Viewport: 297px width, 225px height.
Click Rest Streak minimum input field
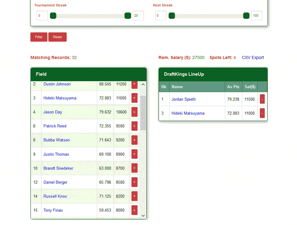tap(161, 16)
